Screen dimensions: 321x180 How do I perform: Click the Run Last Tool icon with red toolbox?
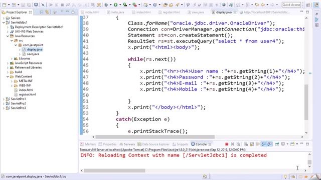coord(135,4)
